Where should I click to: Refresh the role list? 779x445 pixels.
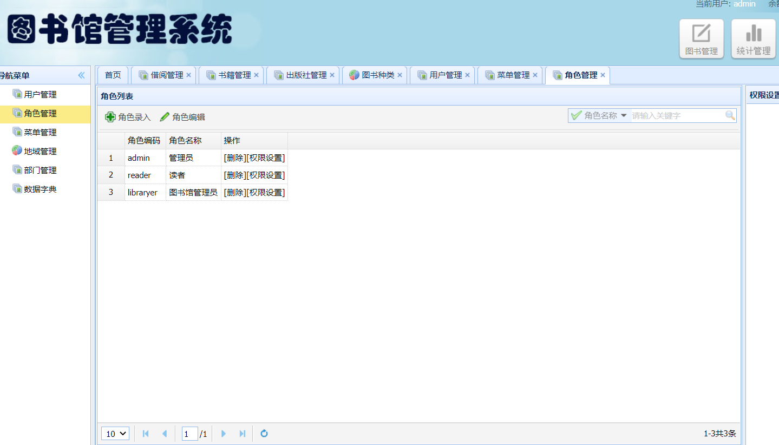coord(264,434)
